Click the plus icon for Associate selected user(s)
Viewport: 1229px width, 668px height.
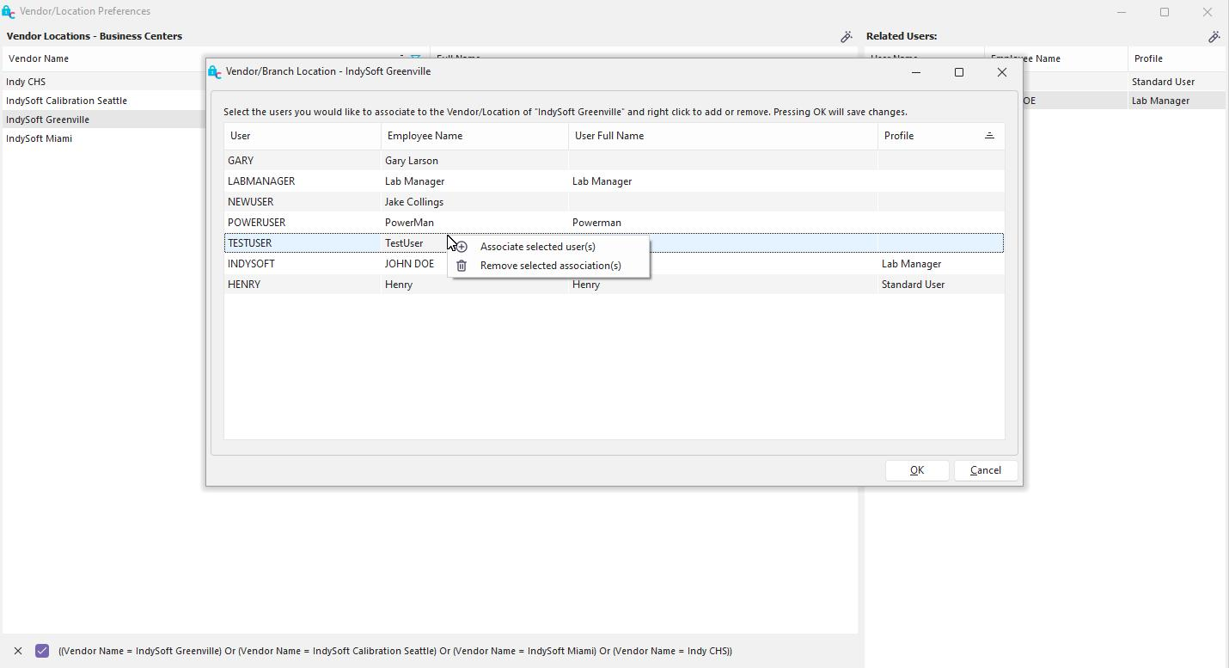coord(462,247)
